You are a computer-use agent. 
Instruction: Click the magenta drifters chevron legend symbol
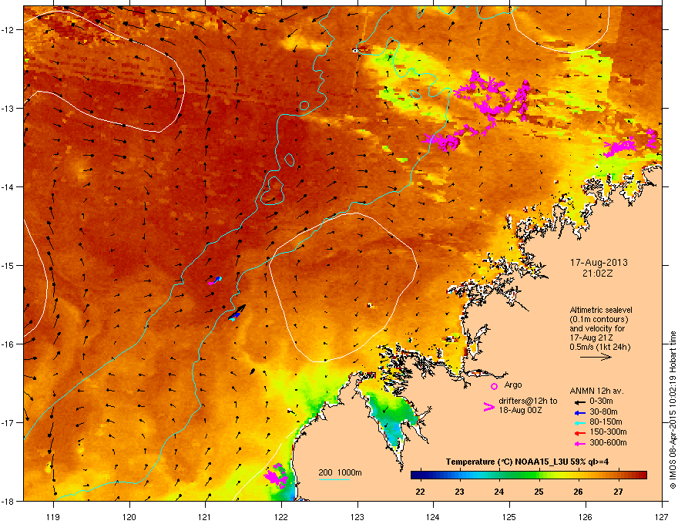488,407
